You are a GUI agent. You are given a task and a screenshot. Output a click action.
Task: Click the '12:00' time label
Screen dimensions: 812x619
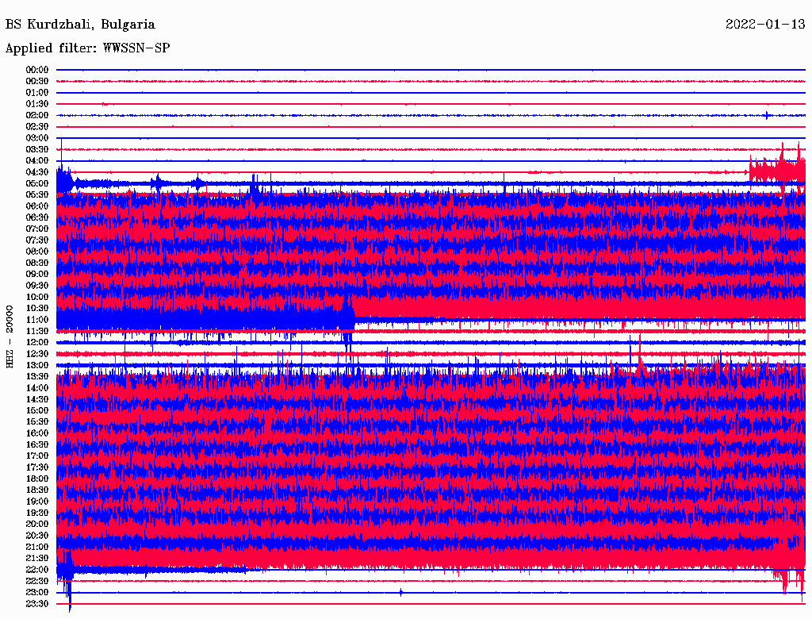[x=36, y=343]
